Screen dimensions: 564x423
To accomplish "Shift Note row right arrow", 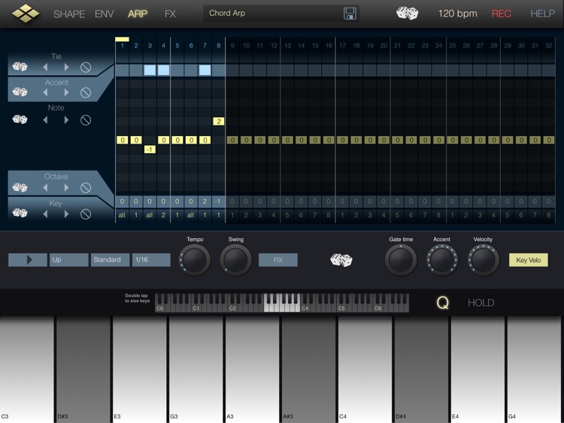I will coord(66,119).
